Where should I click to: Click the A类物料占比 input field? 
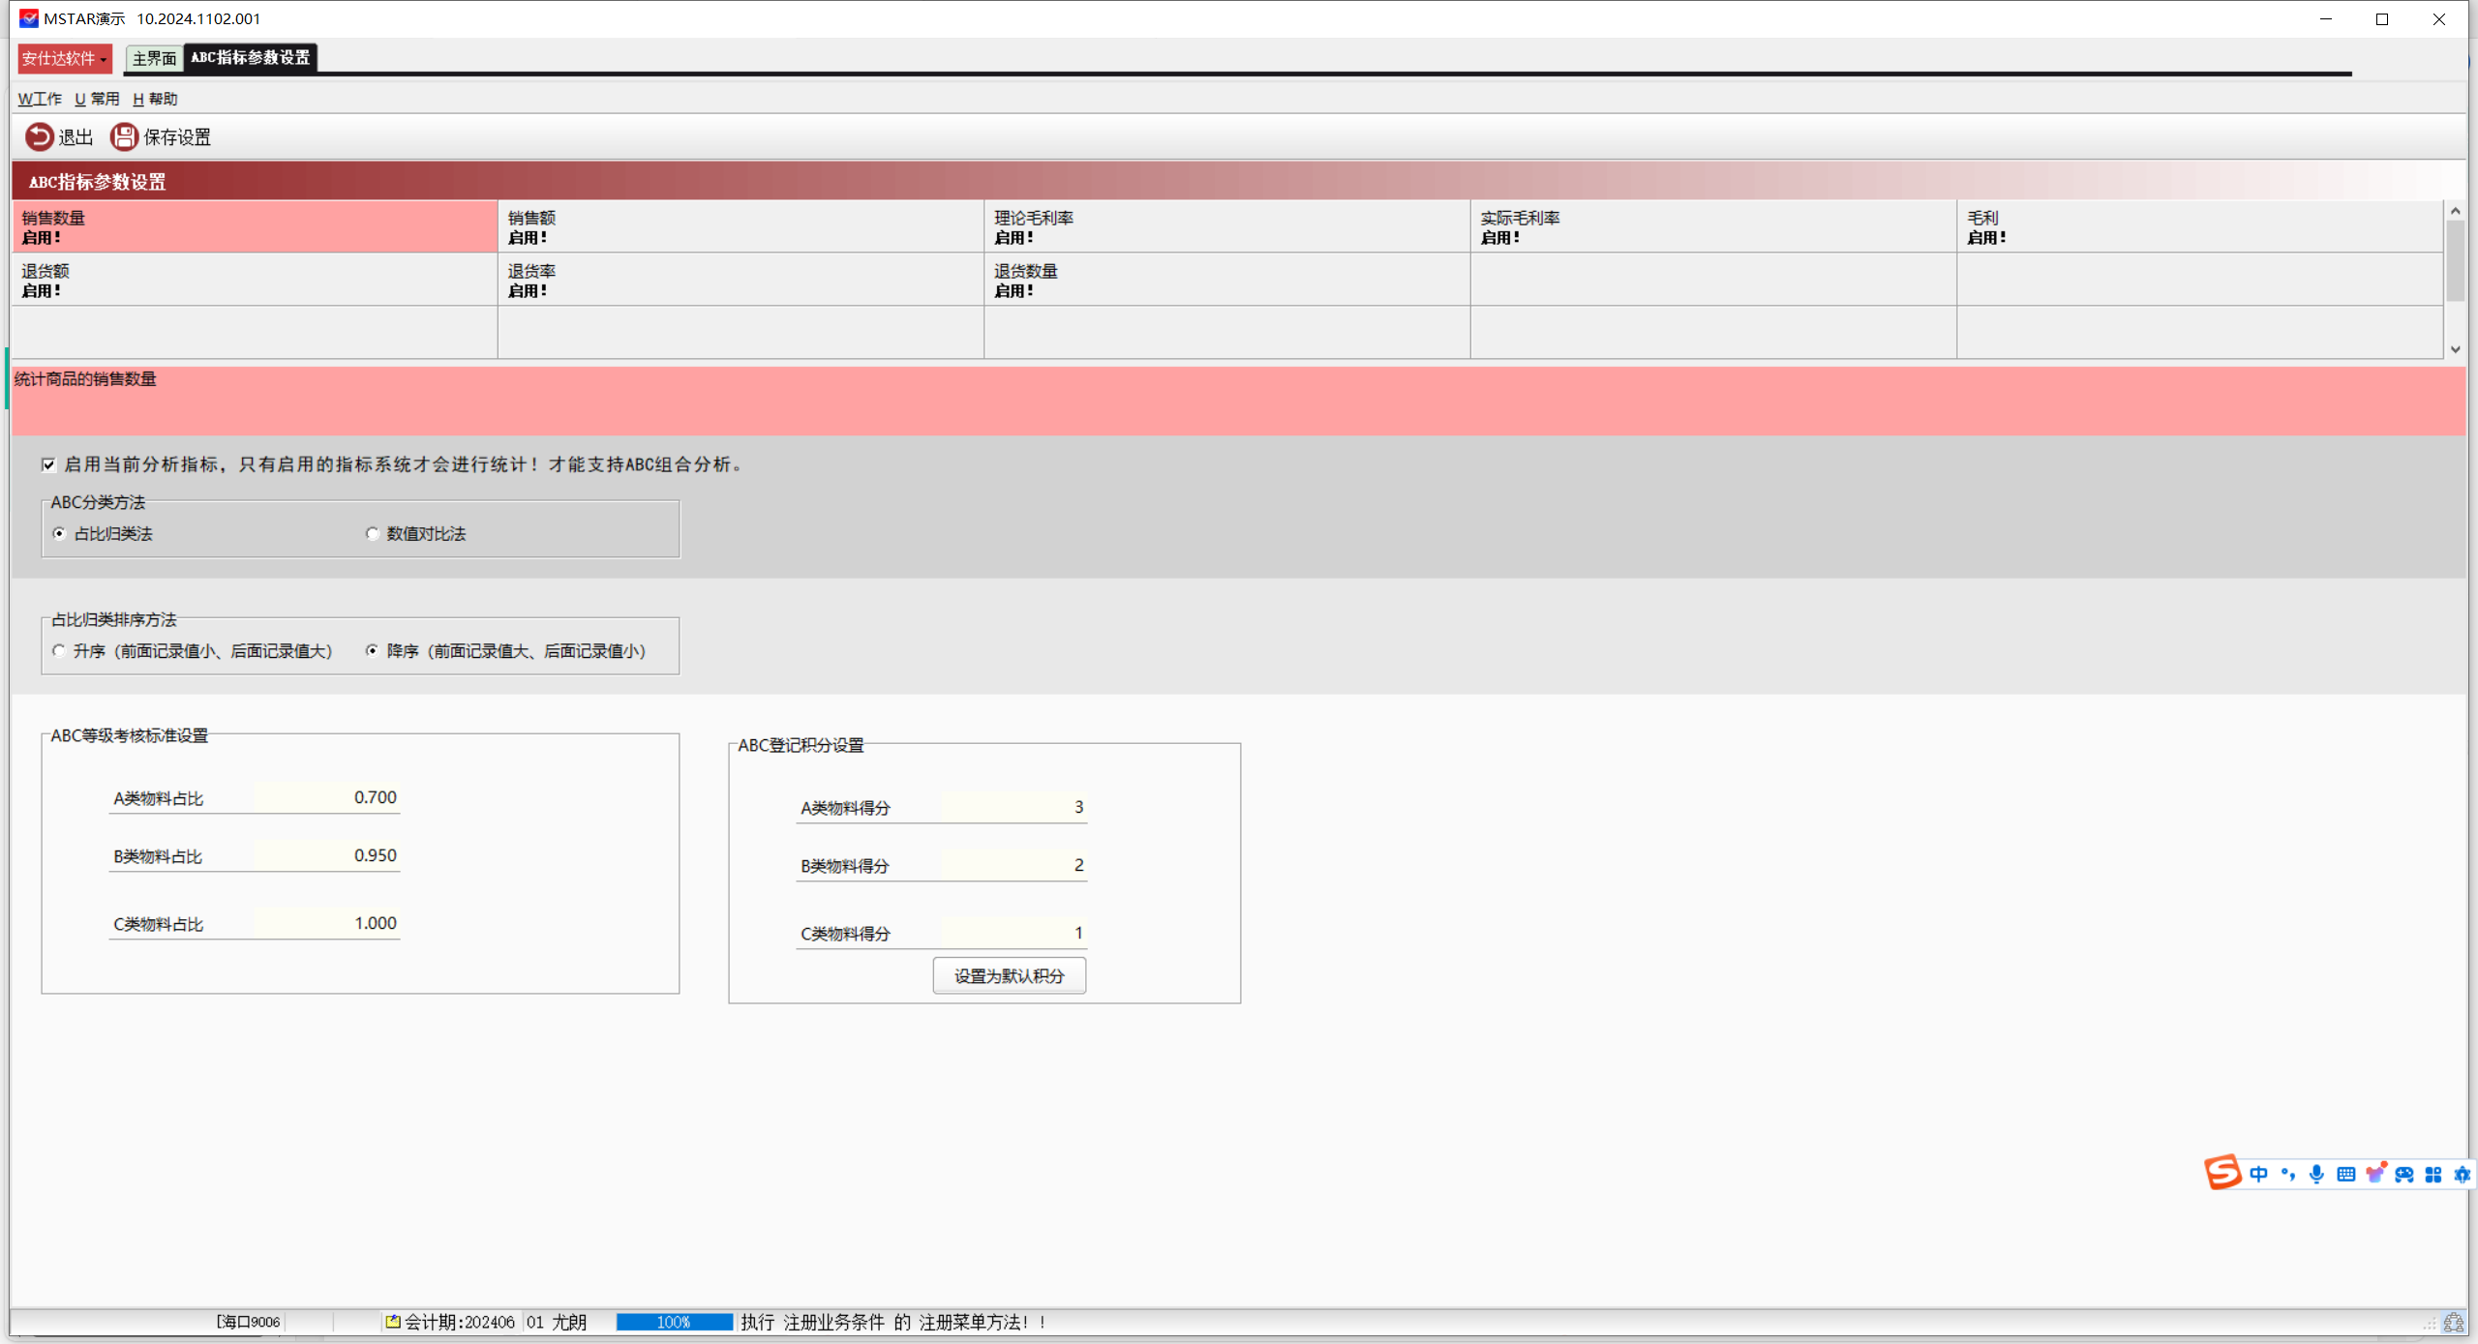tap(327, 797)
